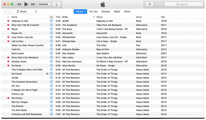Skip back to the previous track

tap(19, 4)
